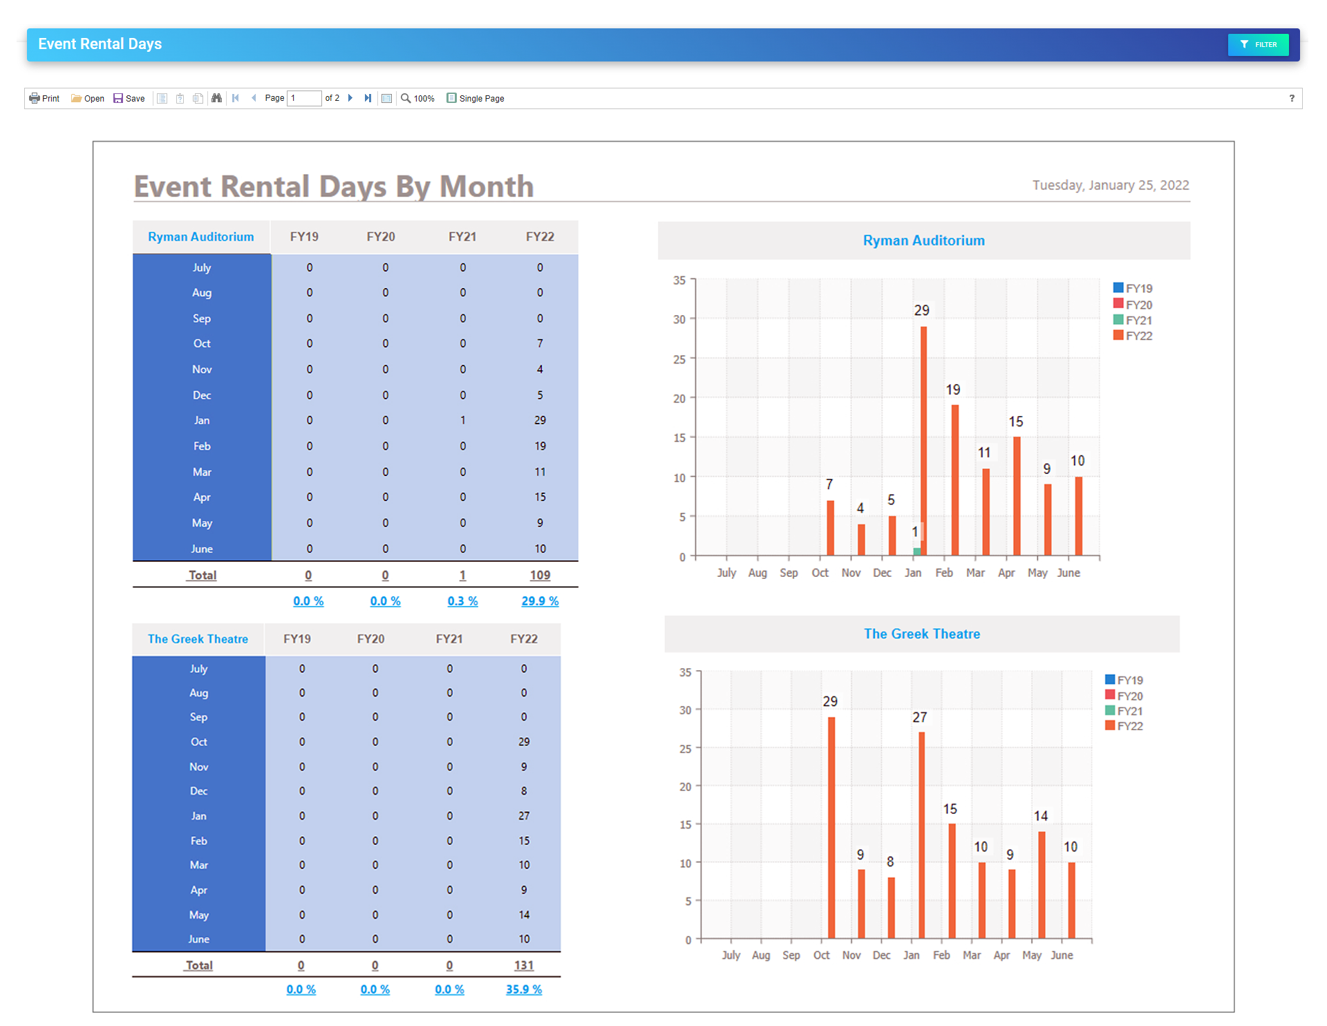1327x1026 pixels.
Task: Open a report file from the toolbar
Action: (88, 98)
